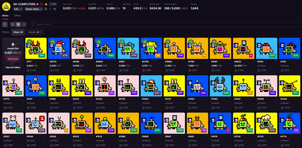The image size is (302, 148).
Task: Open the #717 item thumbnail
Action: [x=36, y=48]
